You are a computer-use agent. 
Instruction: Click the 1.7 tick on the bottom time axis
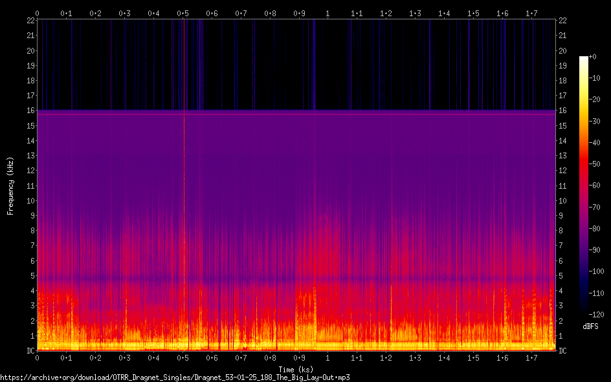tap(531, 357)
